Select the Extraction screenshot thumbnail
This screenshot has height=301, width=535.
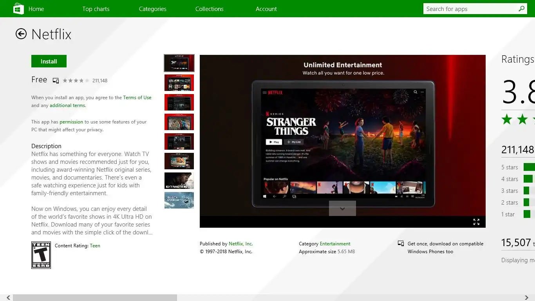tap(179, 181)
